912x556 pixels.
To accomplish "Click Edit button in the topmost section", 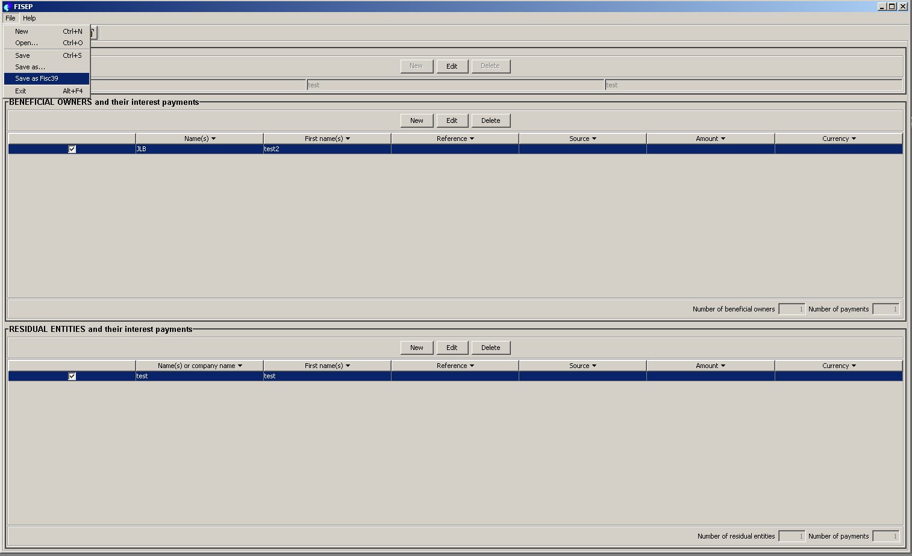I will coord(452,66).
